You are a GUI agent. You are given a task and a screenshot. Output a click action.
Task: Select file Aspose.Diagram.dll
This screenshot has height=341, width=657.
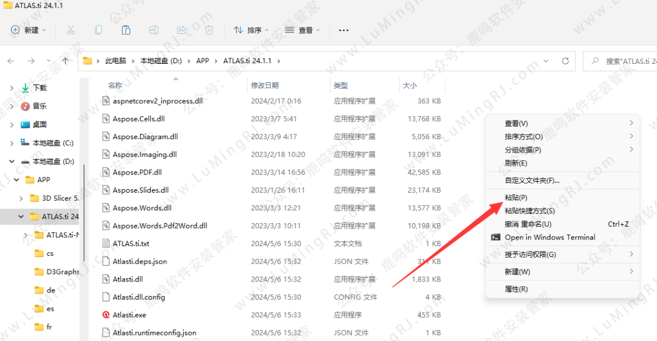tap(145, 137)
